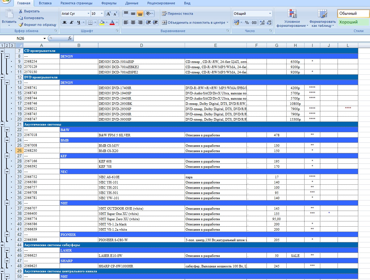This screenshot has height=280, width=370.
Task: Open text orientation options
Action: (149, 14)
